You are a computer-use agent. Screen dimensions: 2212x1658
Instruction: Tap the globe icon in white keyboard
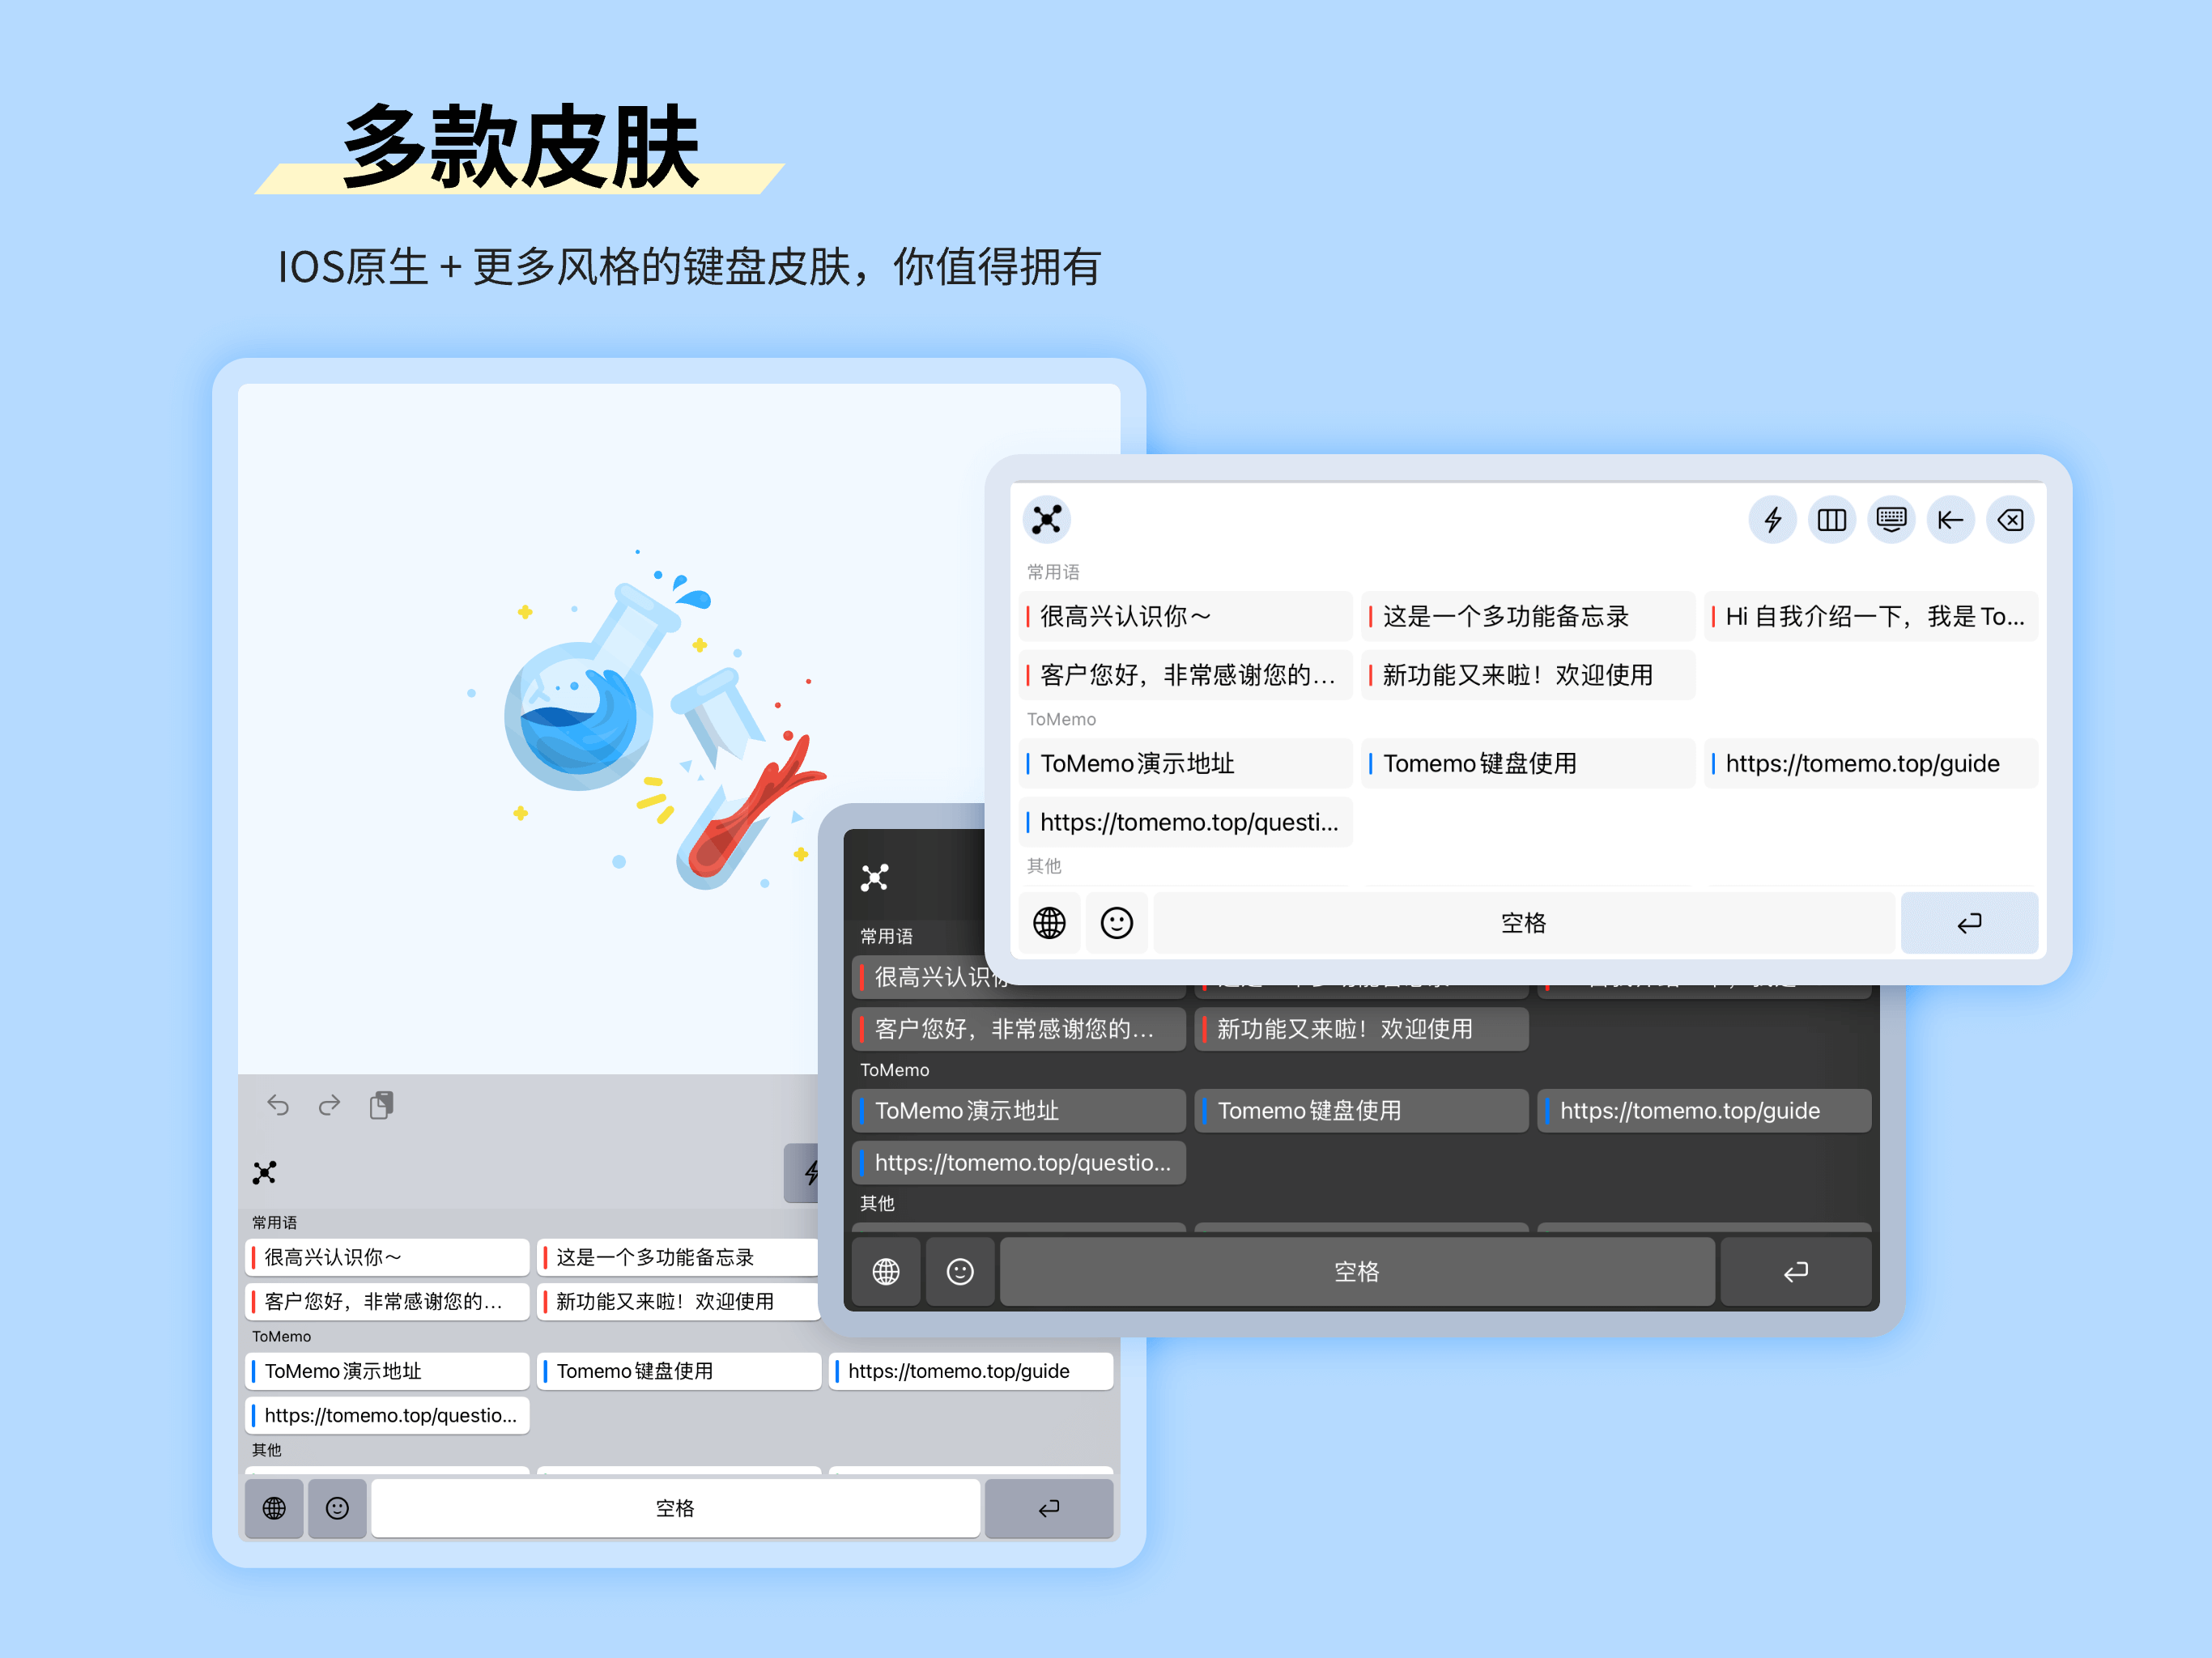click(1049, 922)
